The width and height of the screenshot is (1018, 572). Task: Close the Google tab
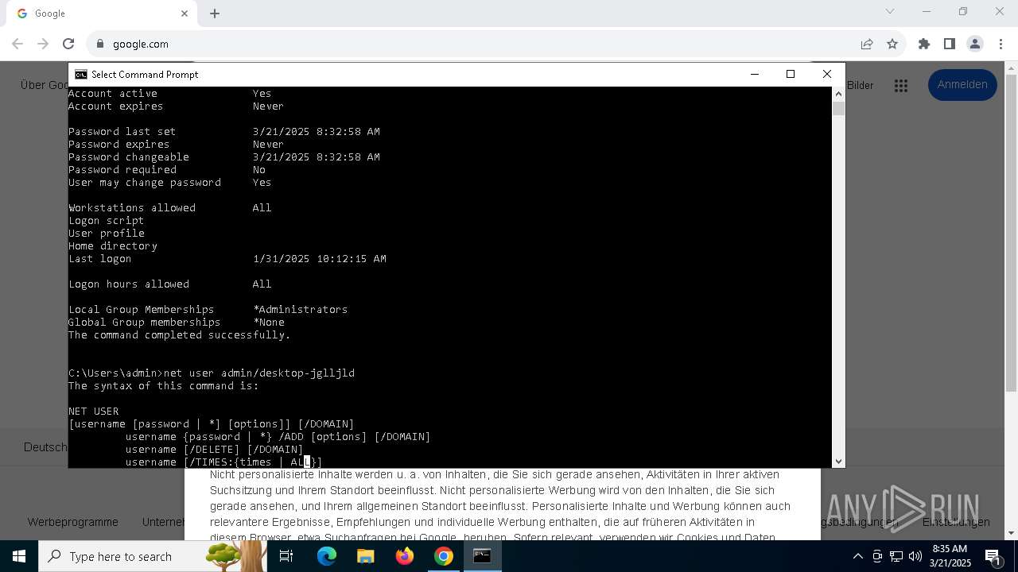[185, 14]
